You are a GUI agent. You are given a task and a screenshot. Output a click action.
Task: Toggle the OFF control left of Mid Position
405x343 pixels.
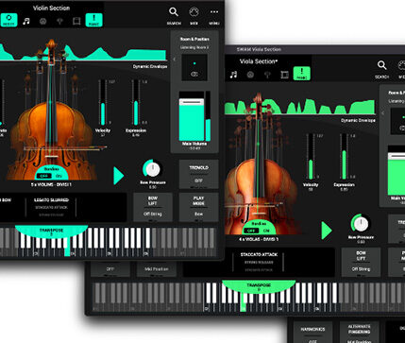pos(110,268)
